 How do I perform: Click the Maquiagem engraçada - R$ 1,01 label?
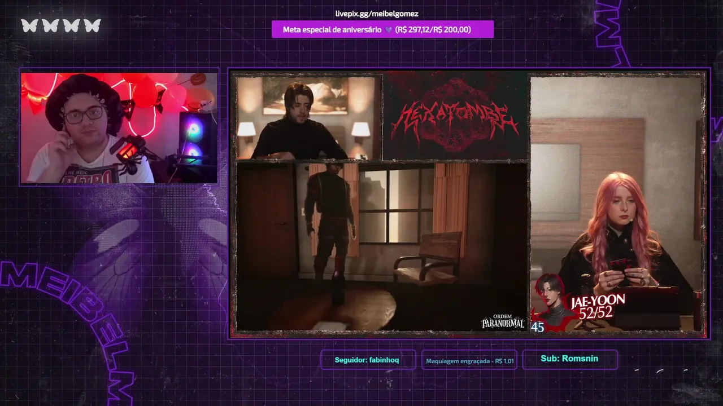point(470,361)
